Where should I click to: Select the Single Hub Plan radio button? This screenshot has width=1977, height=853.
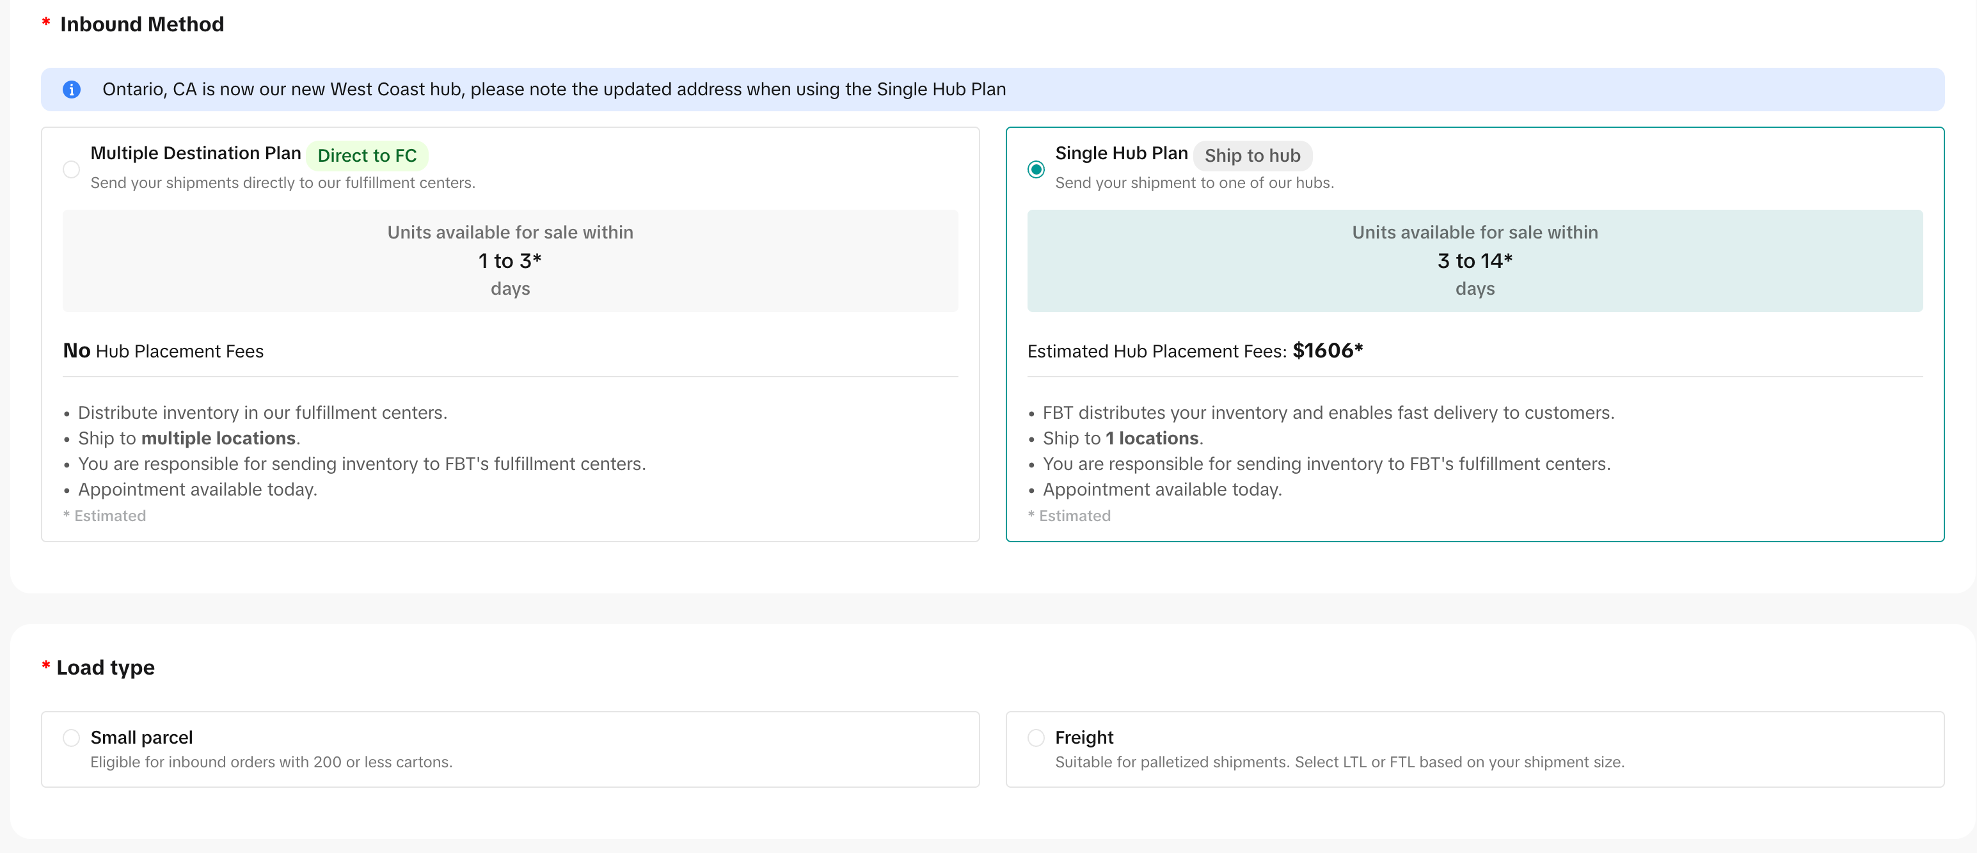[1035, 169]
